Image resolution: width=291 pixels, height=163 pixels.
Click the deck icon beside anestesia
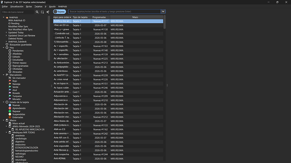click(x=13, y=136)
